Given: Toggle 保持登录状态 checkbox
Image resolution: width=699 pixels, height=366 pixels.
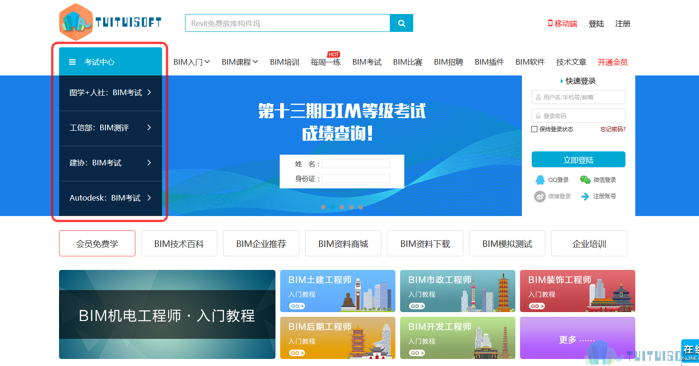Looking at the screenshot, I should 535,129.
